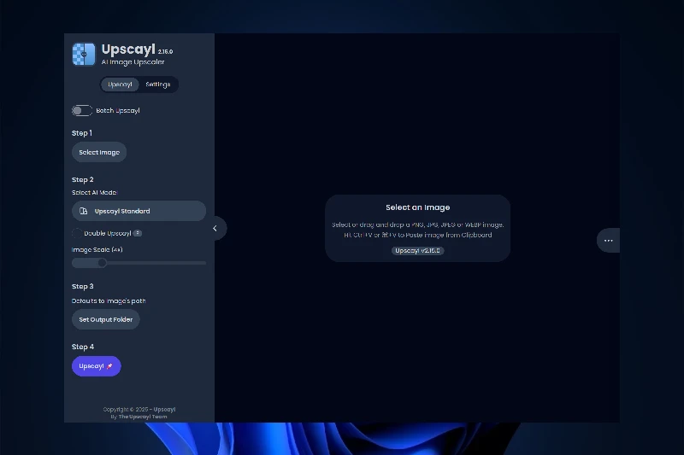684x455 pixels.
Task: Enable the Double Upscayl checkbox
Action: 77,233
